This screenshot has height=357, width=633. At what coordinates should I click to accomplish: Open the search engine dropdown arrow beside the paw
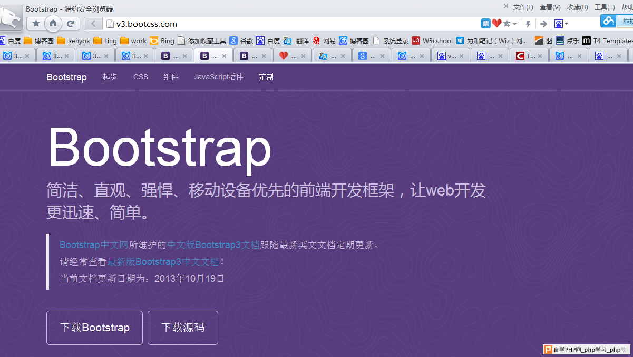566,24
